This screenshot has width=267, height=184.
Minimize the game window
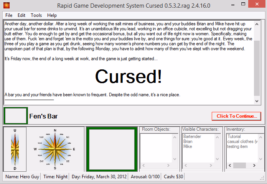233,4
